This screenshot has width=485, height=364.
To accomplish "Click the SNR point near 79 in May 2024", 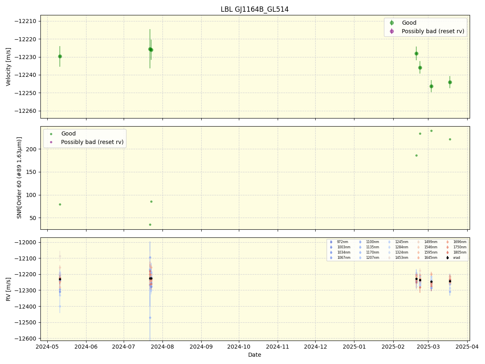I will tap(60, 204).
